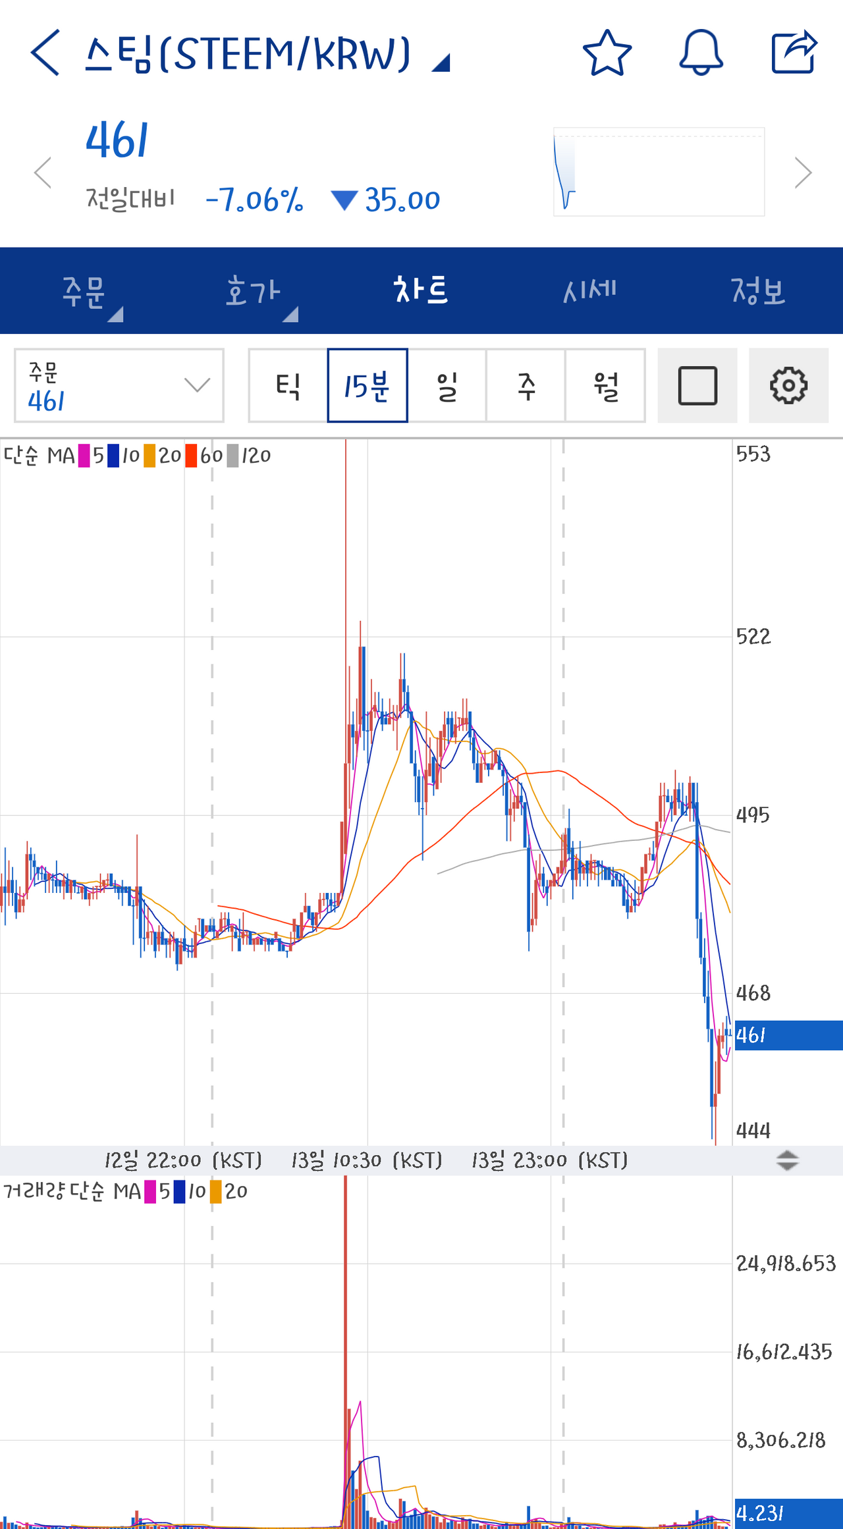843x1529 pixels.
Task: Go back using the top-left arrow
Action: (45, 53)
